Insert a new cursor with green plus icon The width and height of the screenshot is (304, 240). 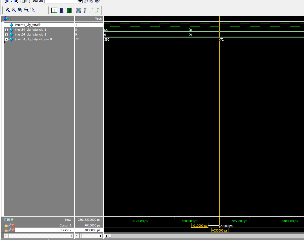tap(12, 220)
